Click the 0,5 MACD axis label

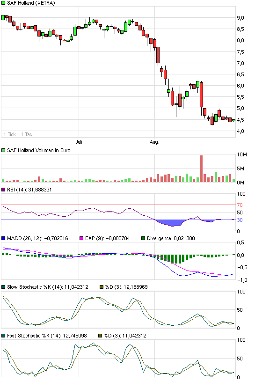click(x=240, y=243)
